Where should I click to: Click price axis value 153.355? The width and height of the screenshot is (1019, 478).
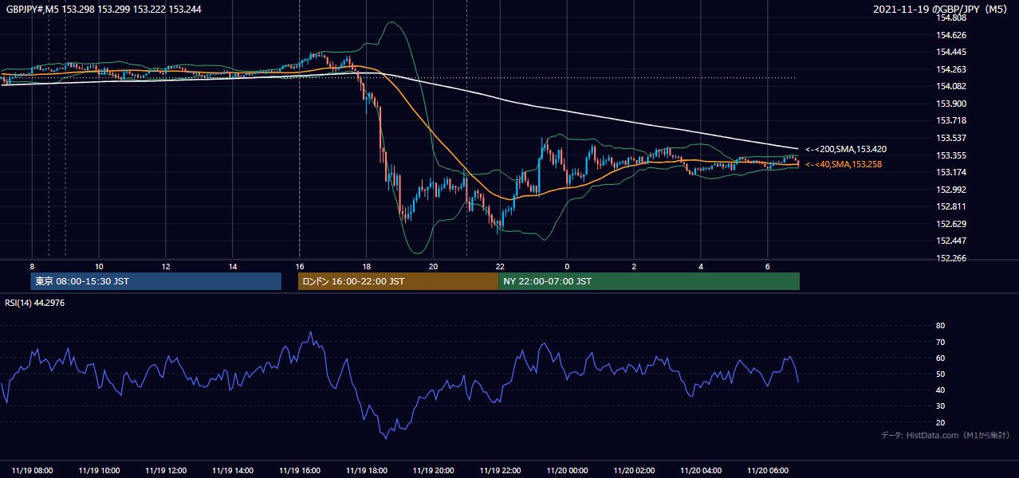(951, 155)
